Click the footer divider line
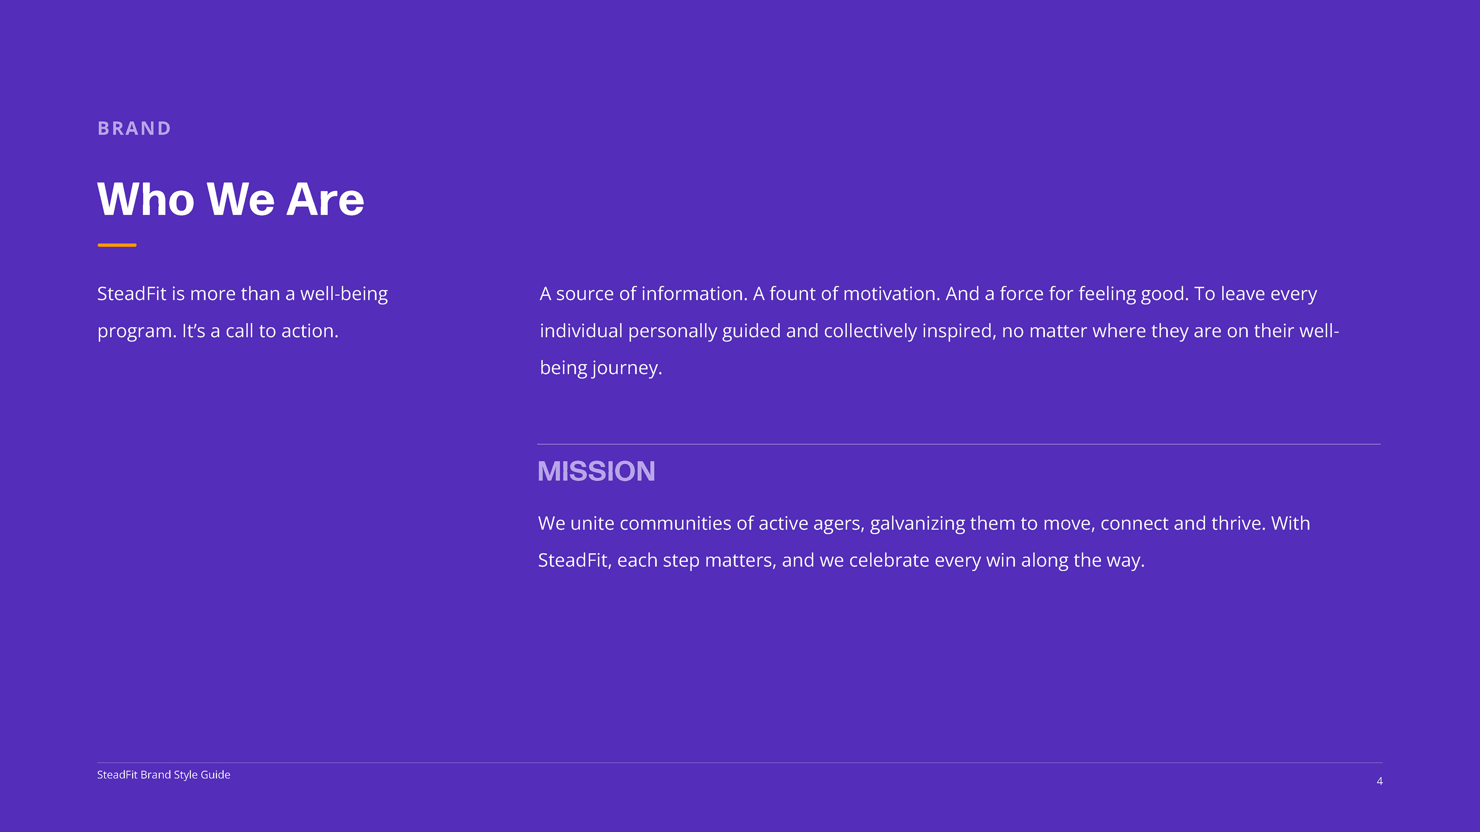The width and height of the screenshot is (1480, 832). click(740, 763)
